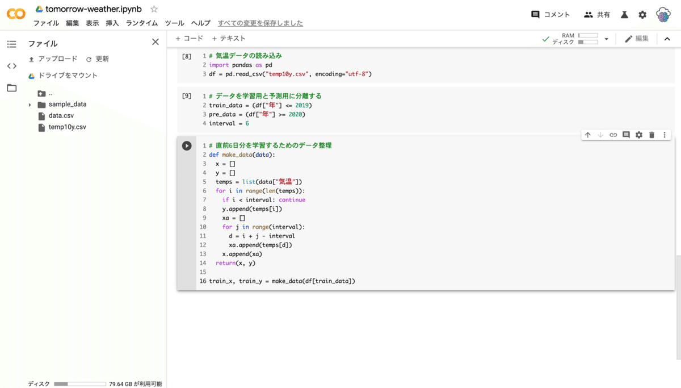
Task: Click the train_x, train_y assignment line
Action: coord(282,281)
